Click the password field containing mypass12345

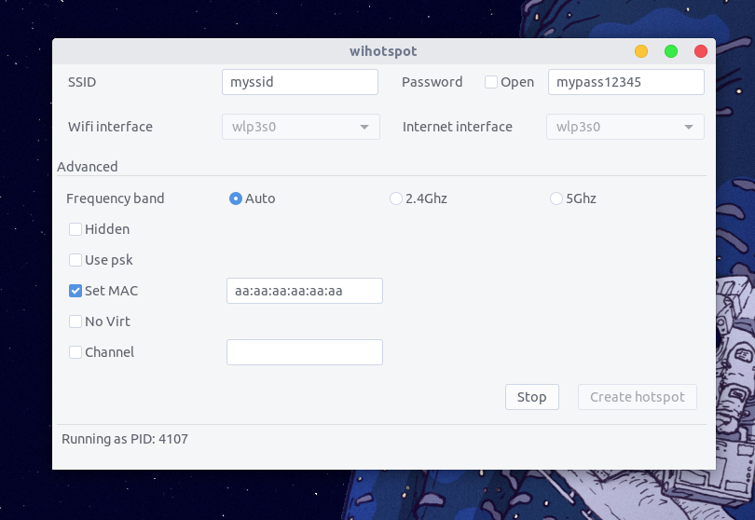[x=626, y=82]
